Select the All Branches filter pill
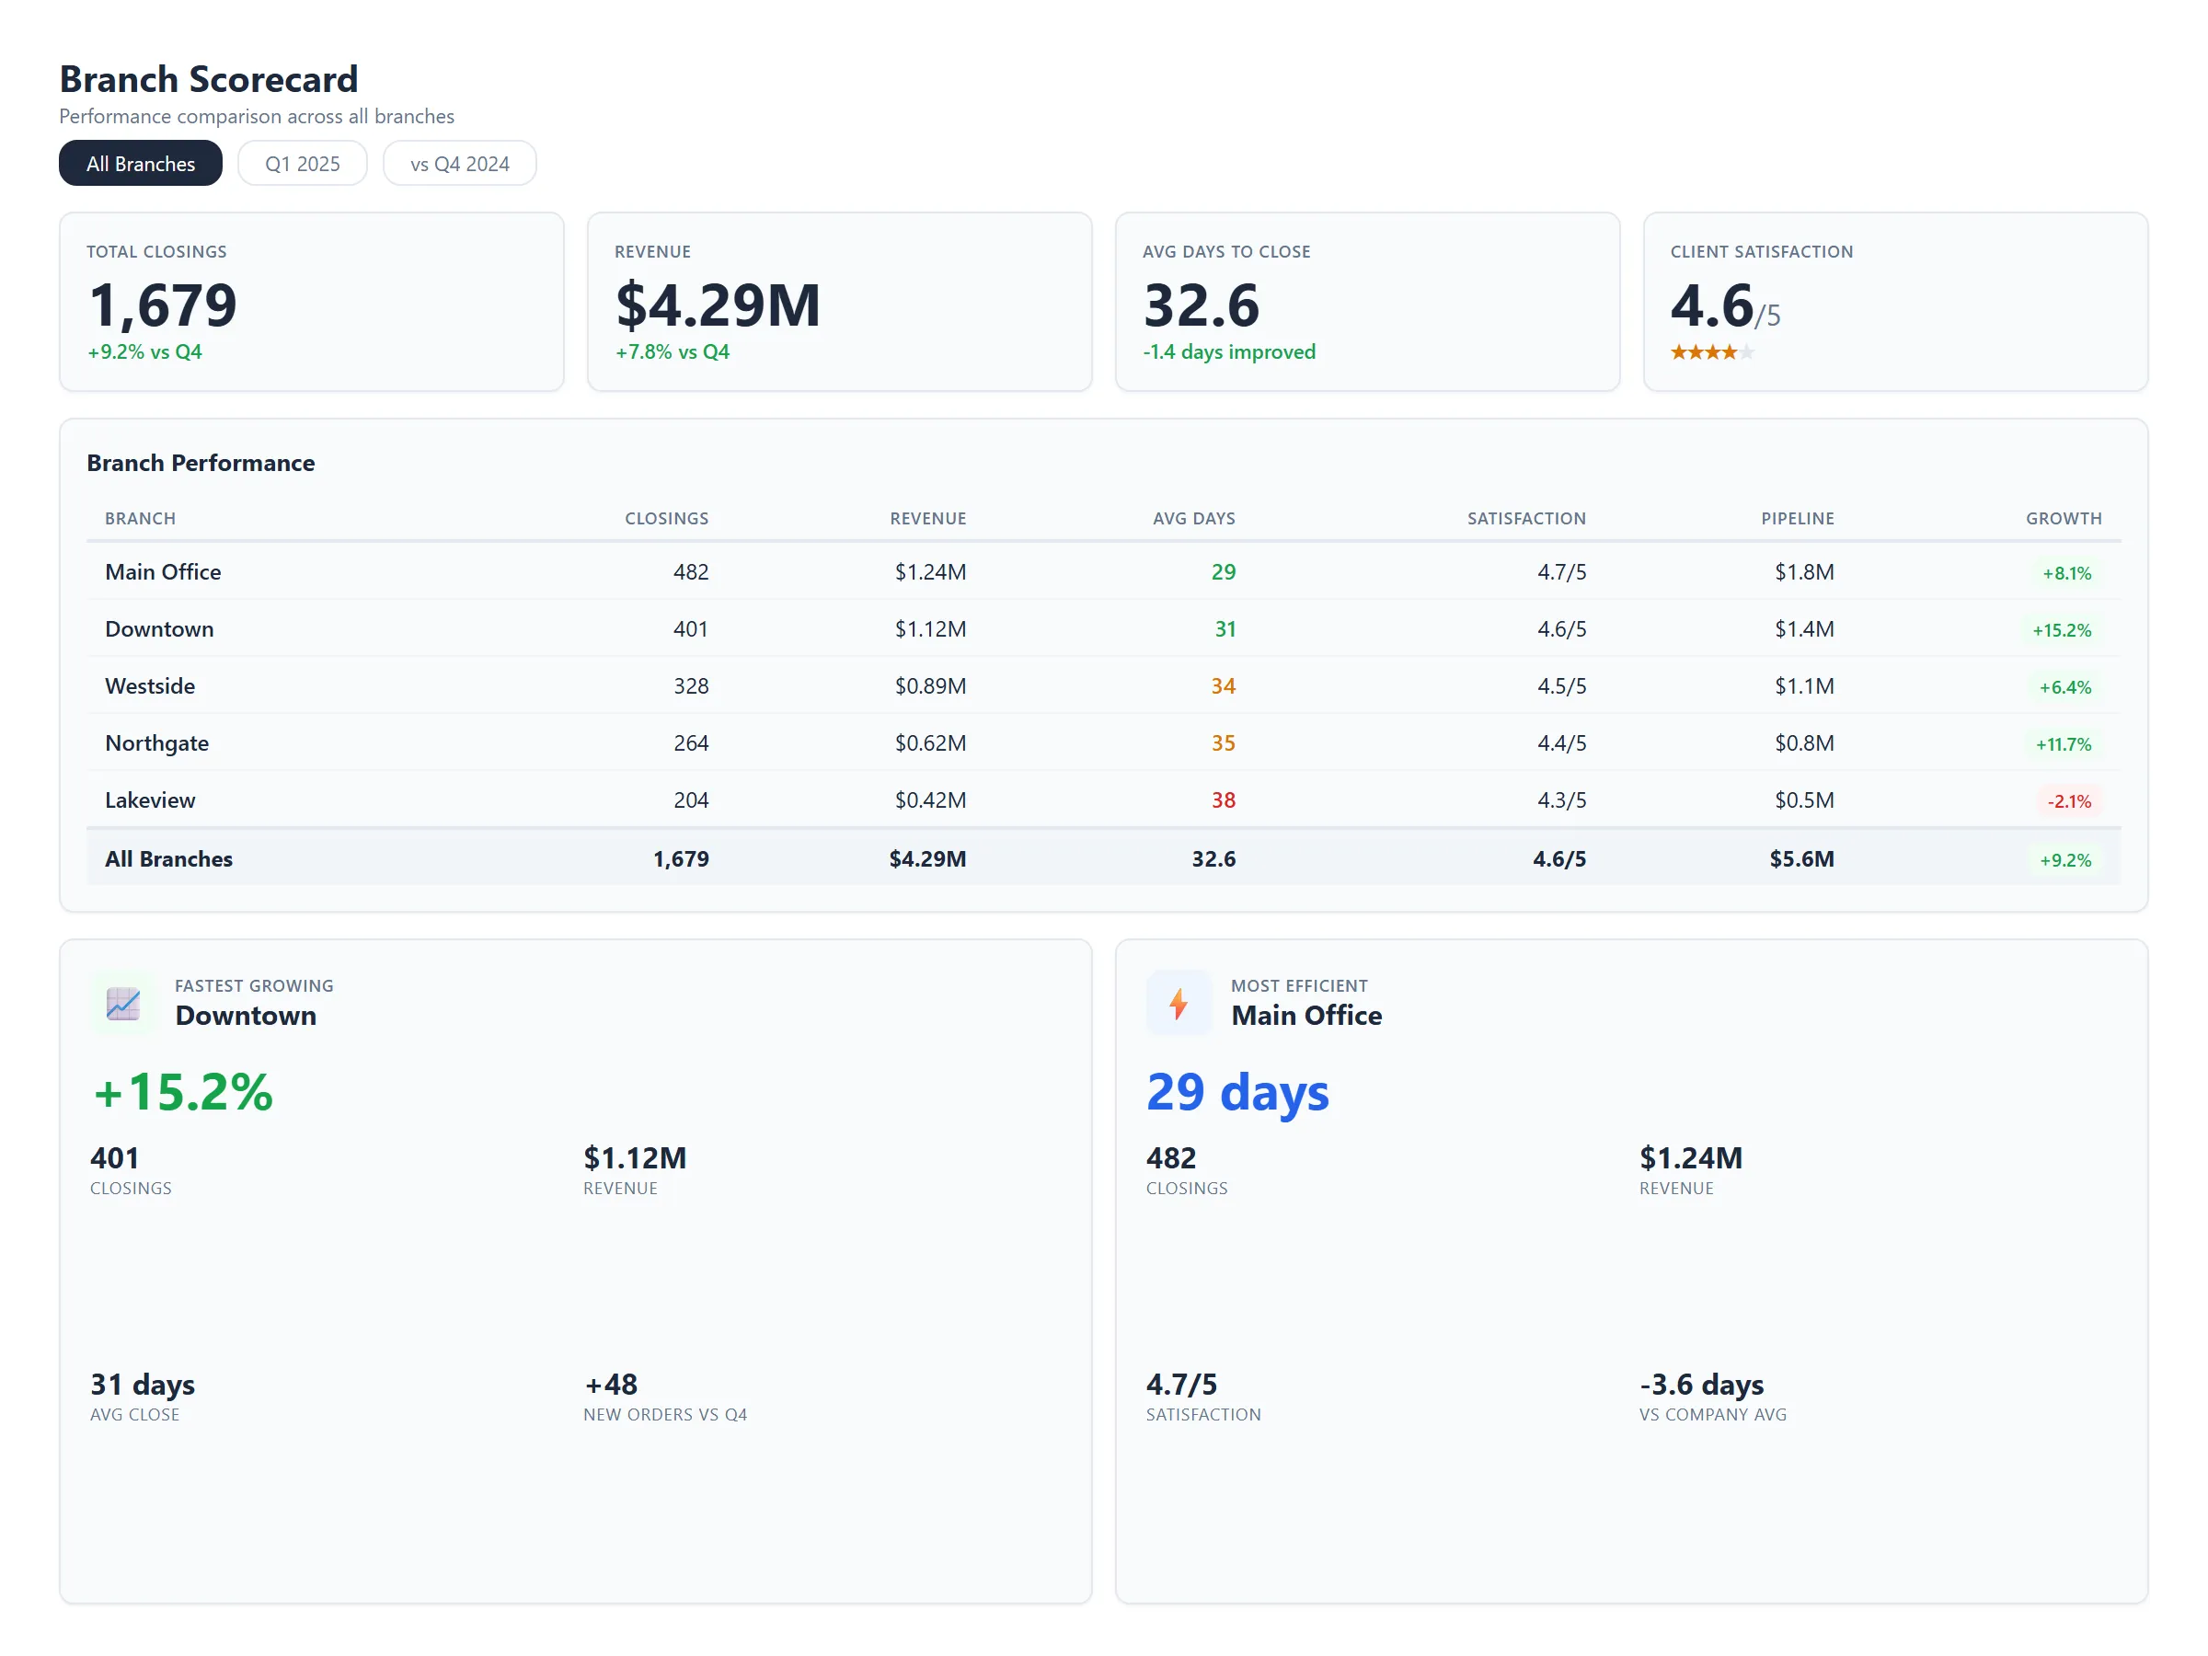 point(140,163)
